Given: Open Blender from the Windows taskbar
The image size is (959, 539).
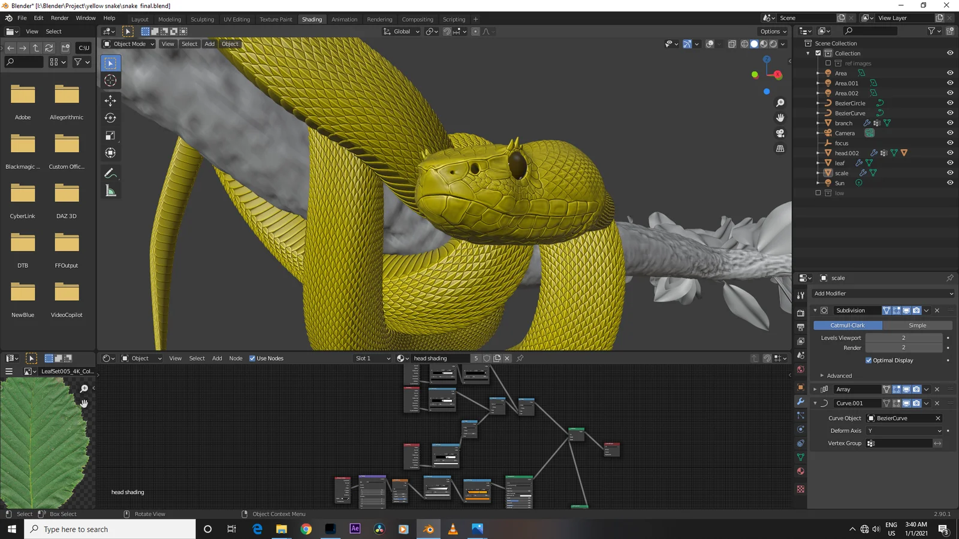Looking at the screenshot, I should coord(428,529).
